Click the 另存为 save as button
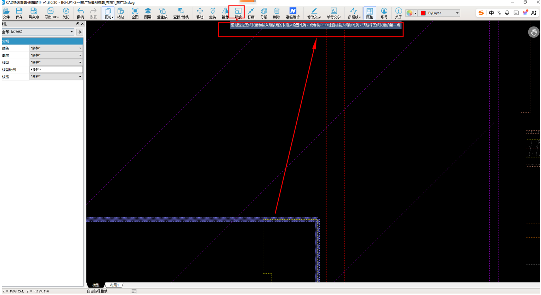Image resolution: width=541 pixels, height=295 pixels. pyautogui.click(x=34, y=13)
